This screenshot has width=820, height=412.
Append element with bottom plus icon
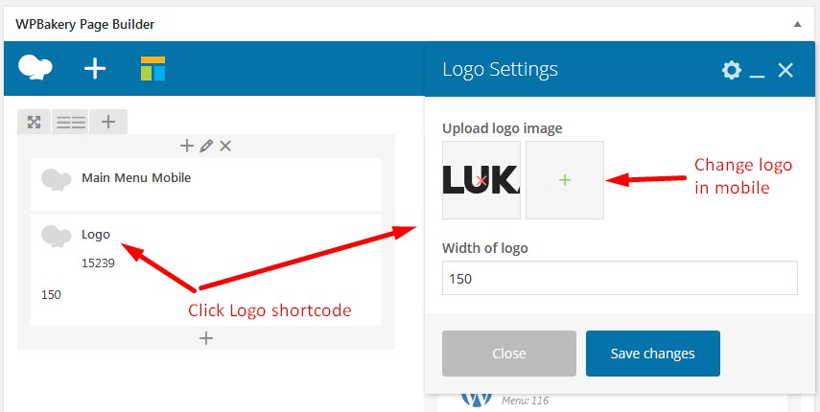206,338
